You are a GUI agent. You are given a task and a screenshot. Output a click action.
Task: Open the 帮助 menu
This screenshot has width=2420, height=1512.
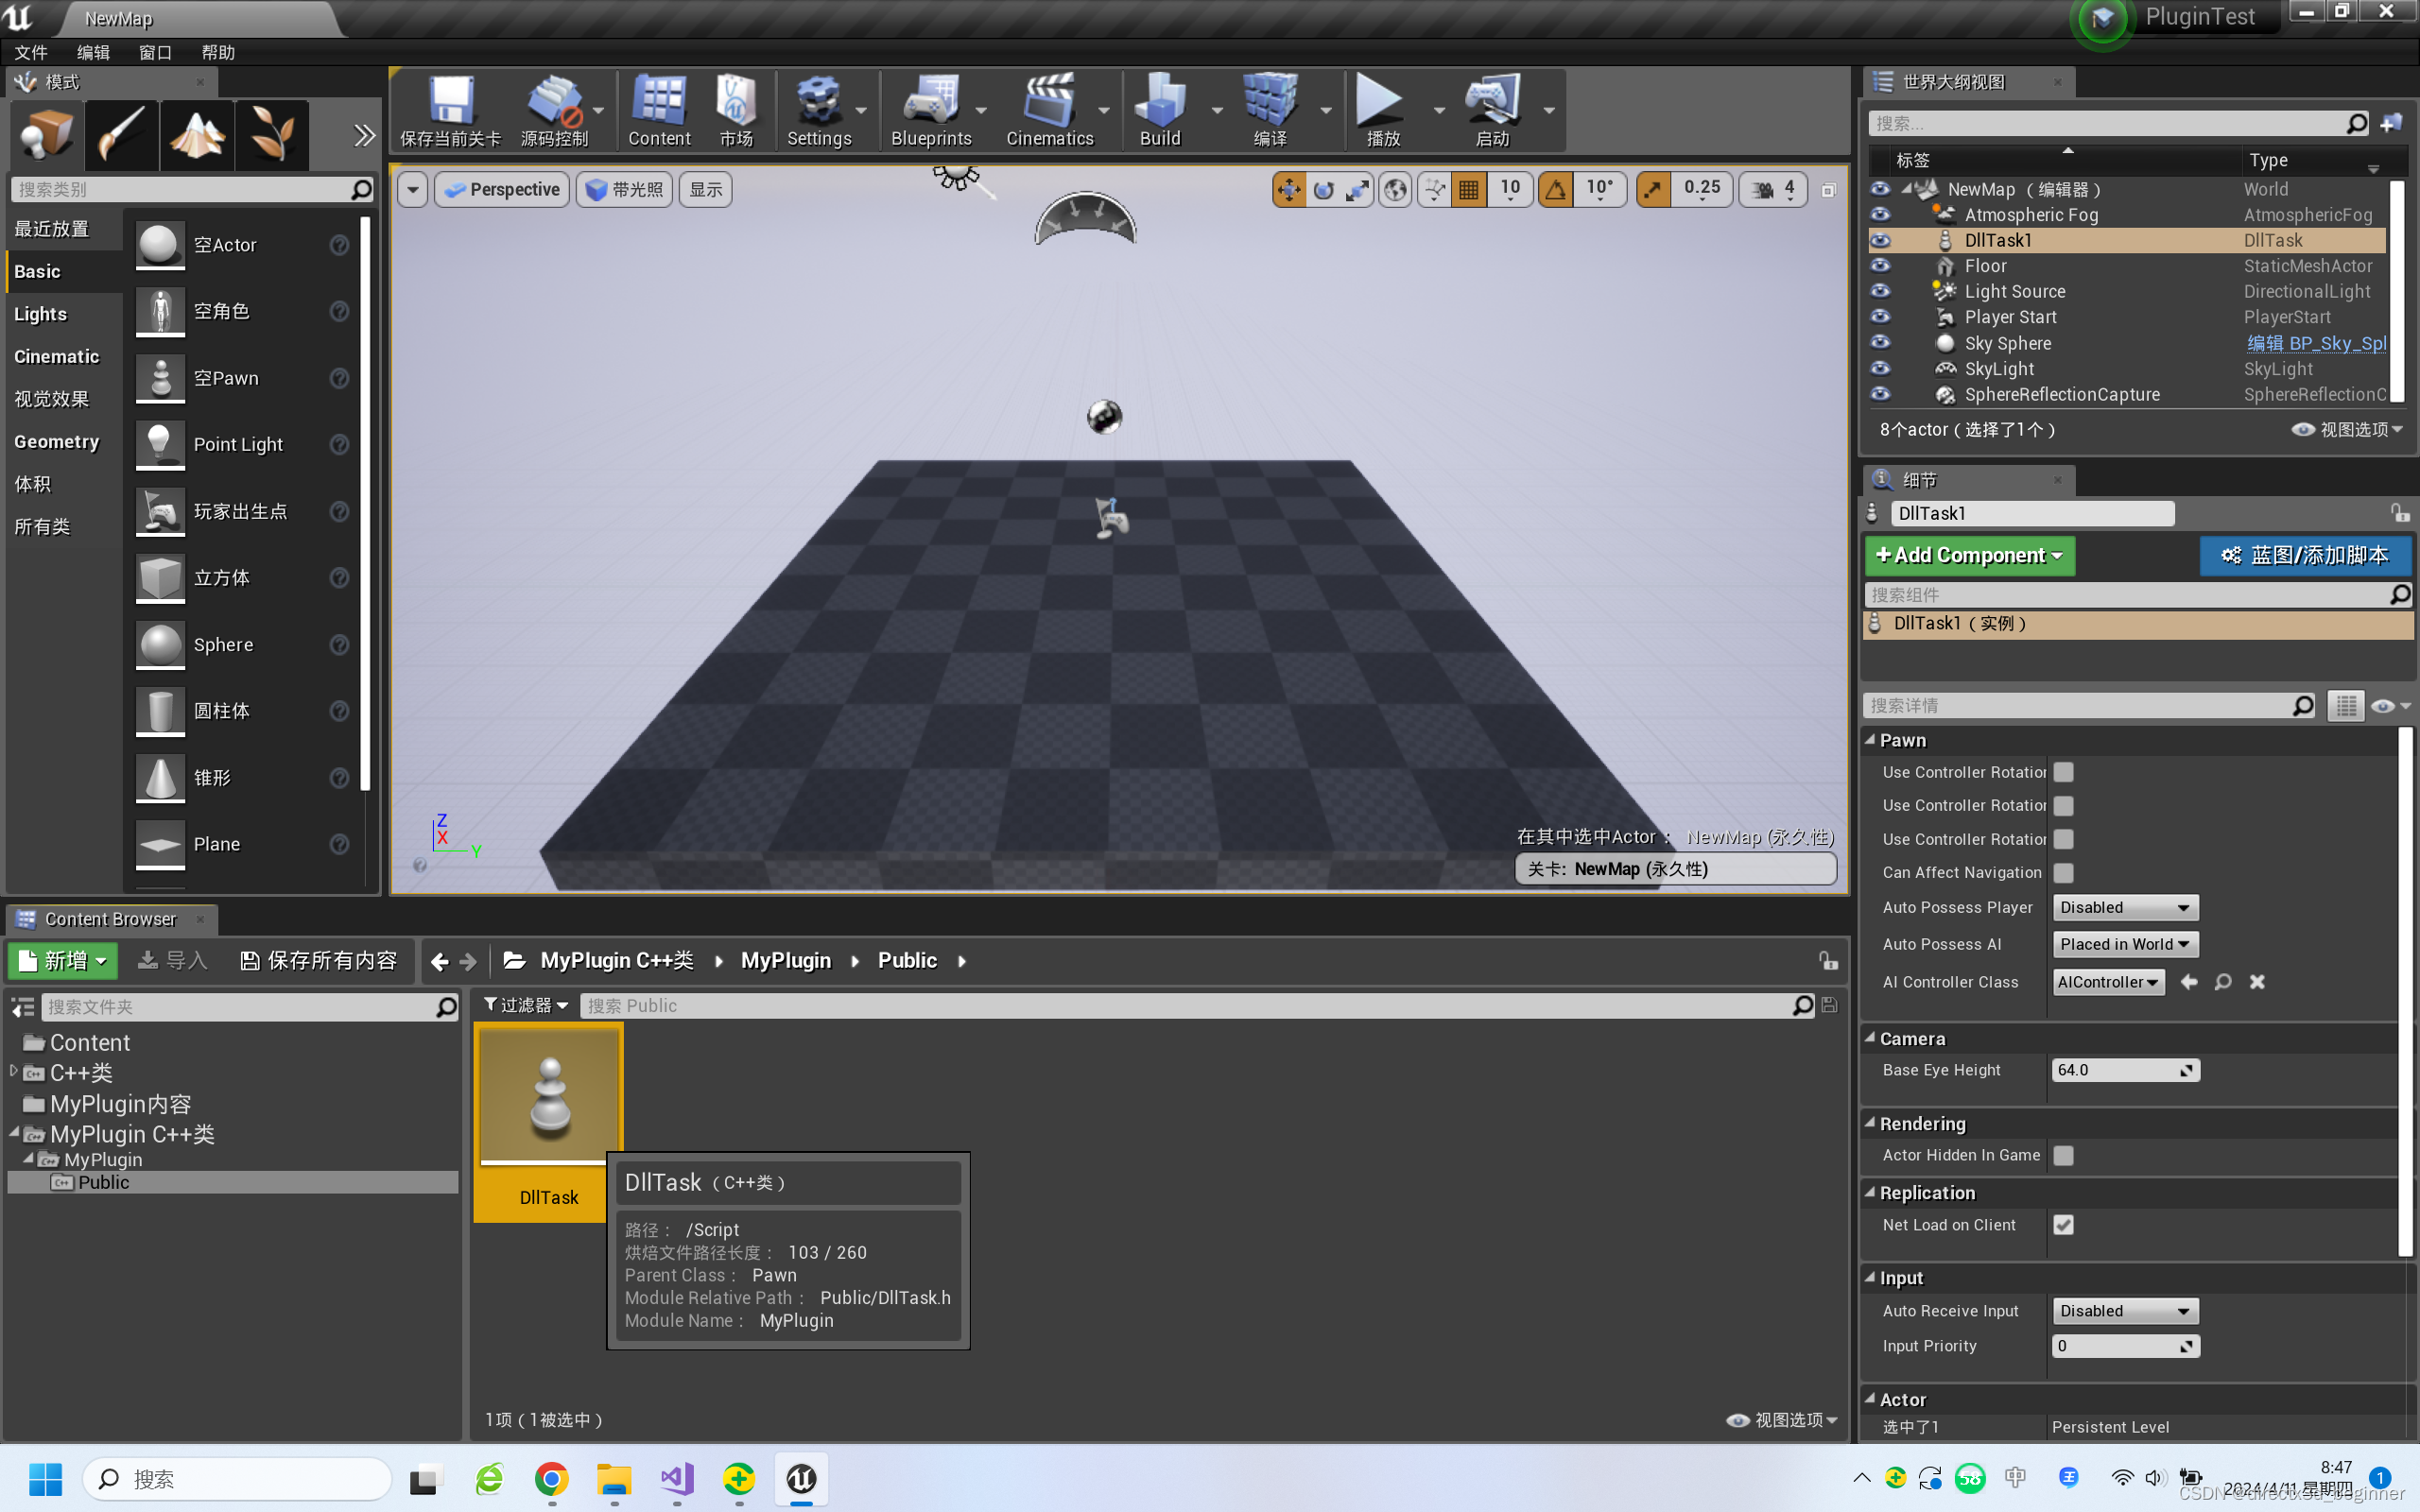click(x=217, y=52)
